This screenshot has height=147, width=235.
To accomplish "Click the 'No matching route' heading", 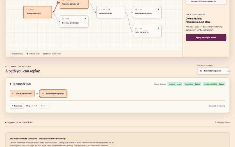I will [22, 84].
